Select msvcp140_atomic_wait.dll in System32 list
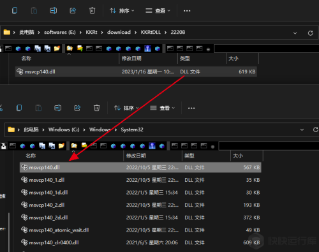This screenshot has height=252, width=319. tap(140, 230)
